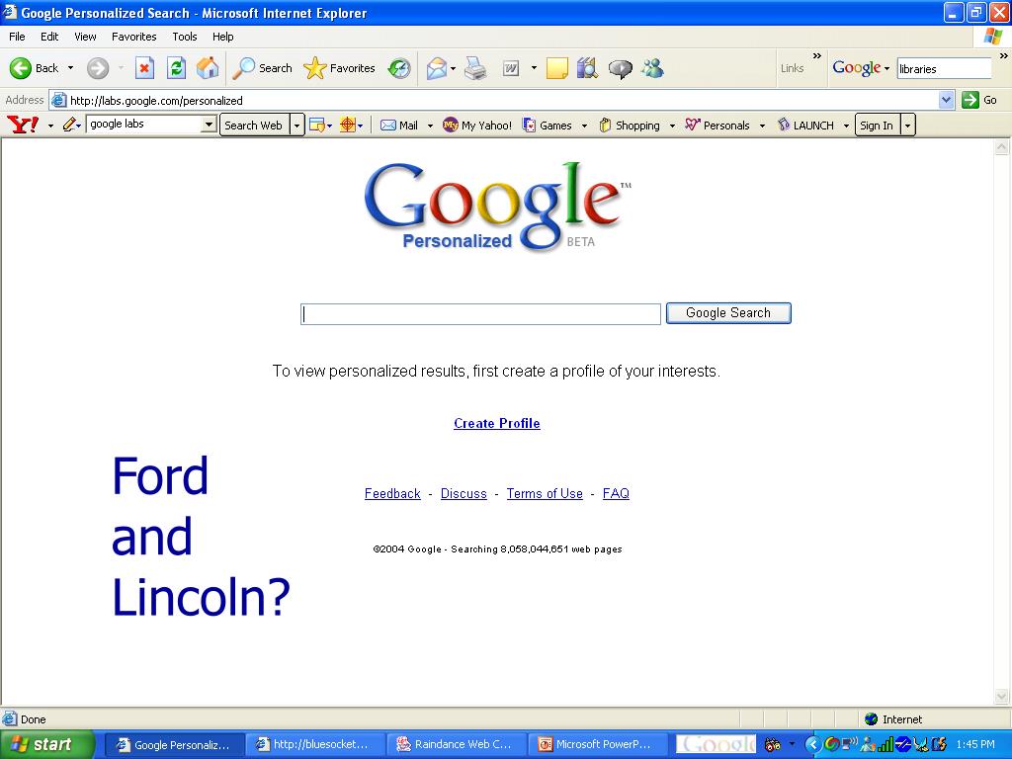The image size is (1012, 759).
Task: Go to the Home page icon
Action: click(208, 68)
